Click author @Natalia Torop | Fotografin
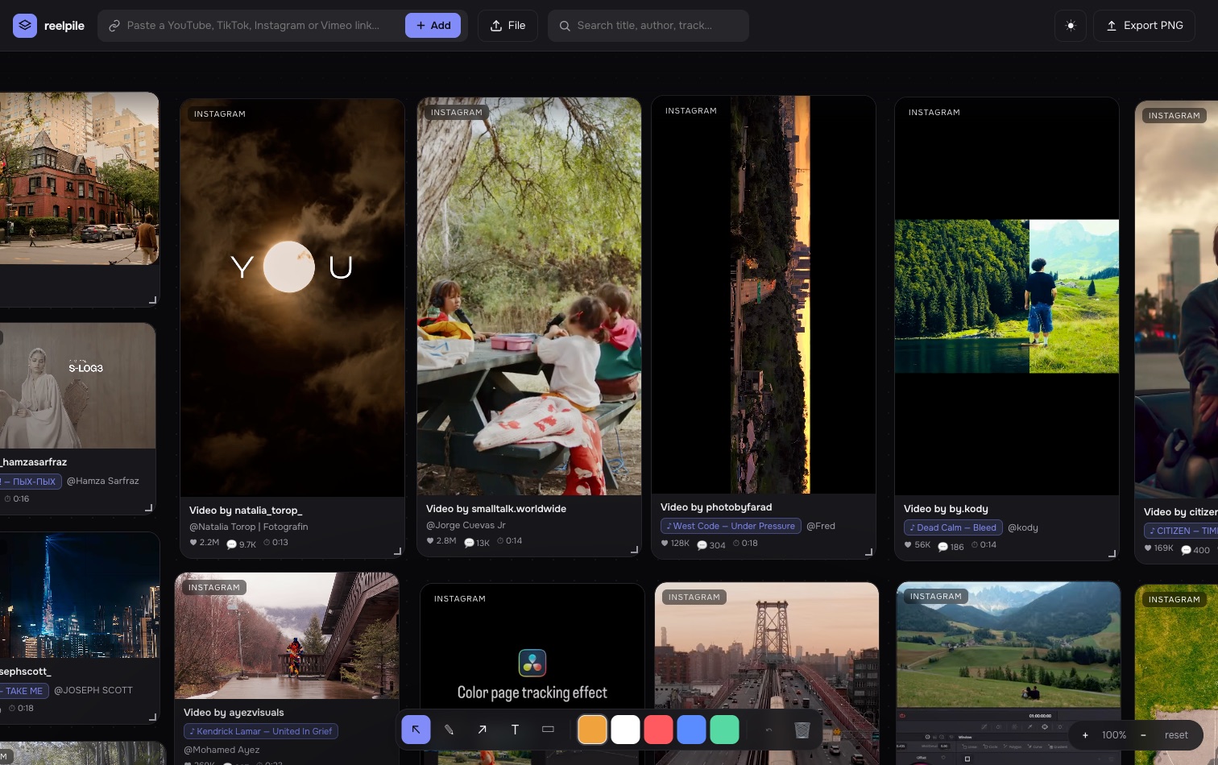Screen dimensions: 1218x765 249,527
